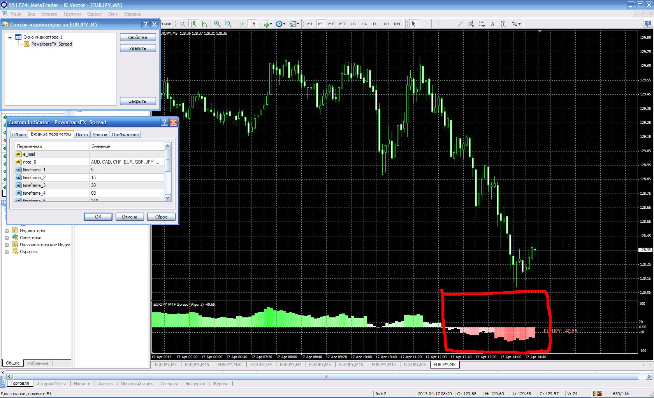Expand the Индикаторы navigator node
654x398 pixels.
tap(7, 231)
